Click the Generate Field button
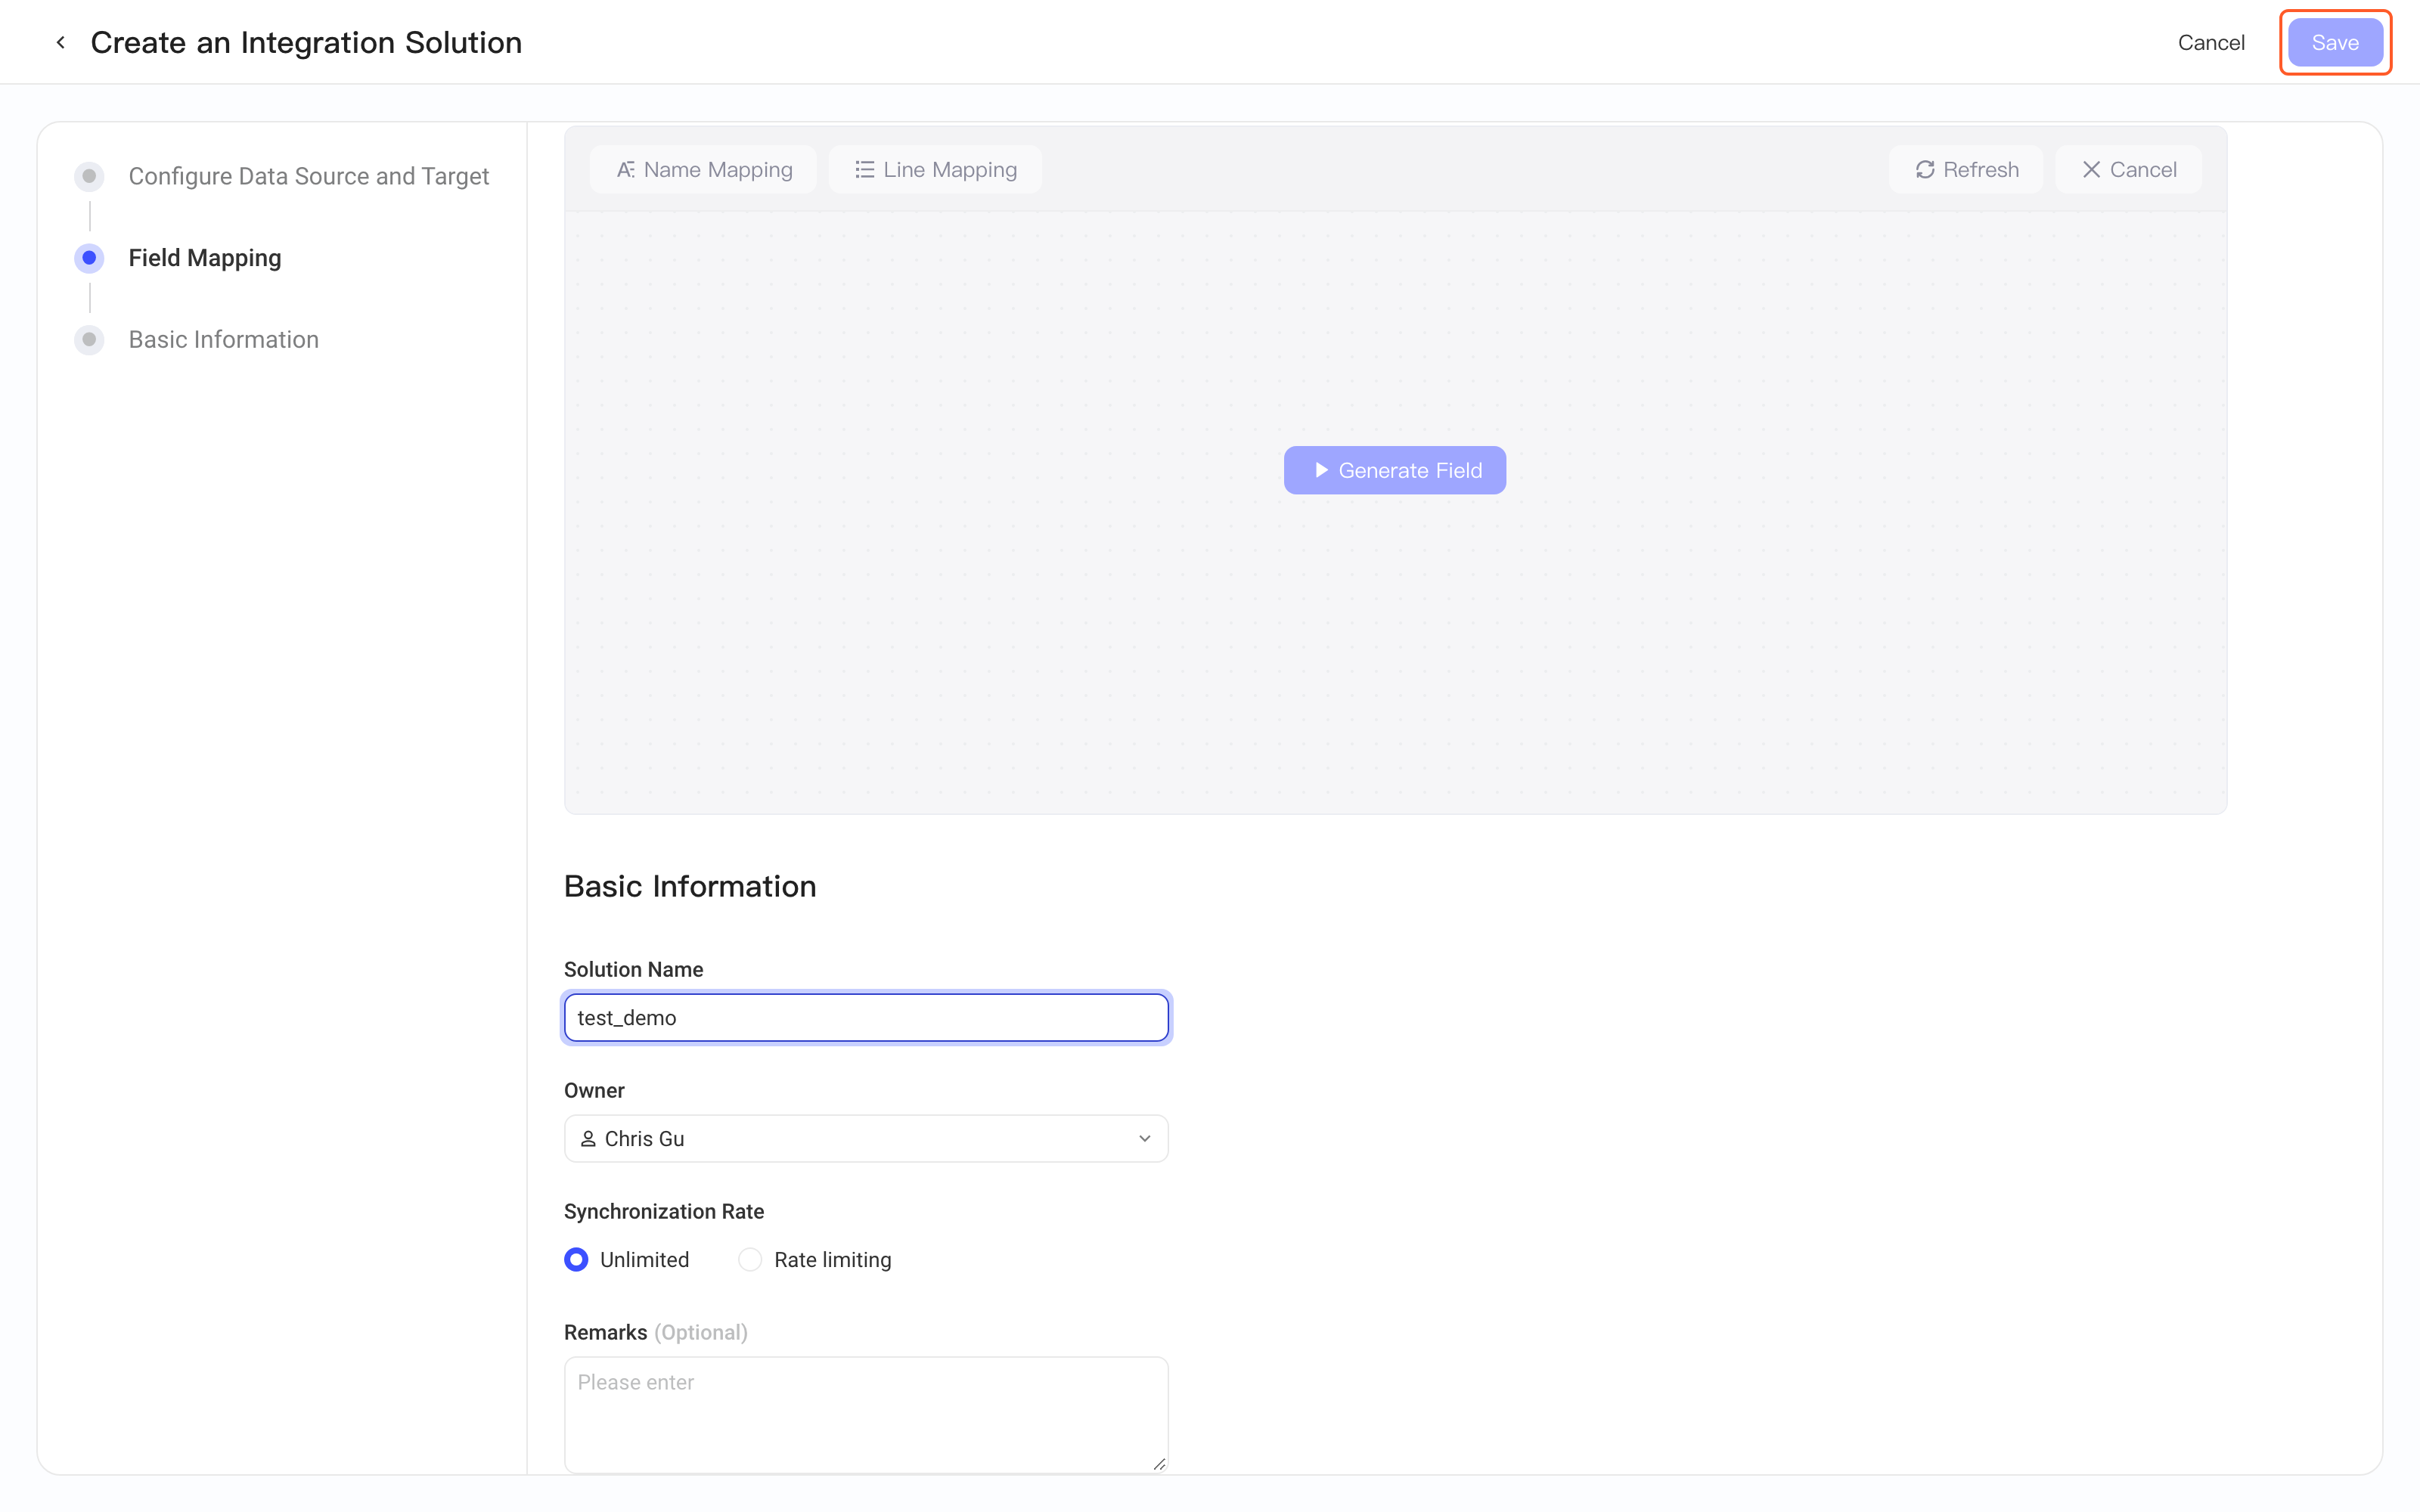 coord(1395,470)
